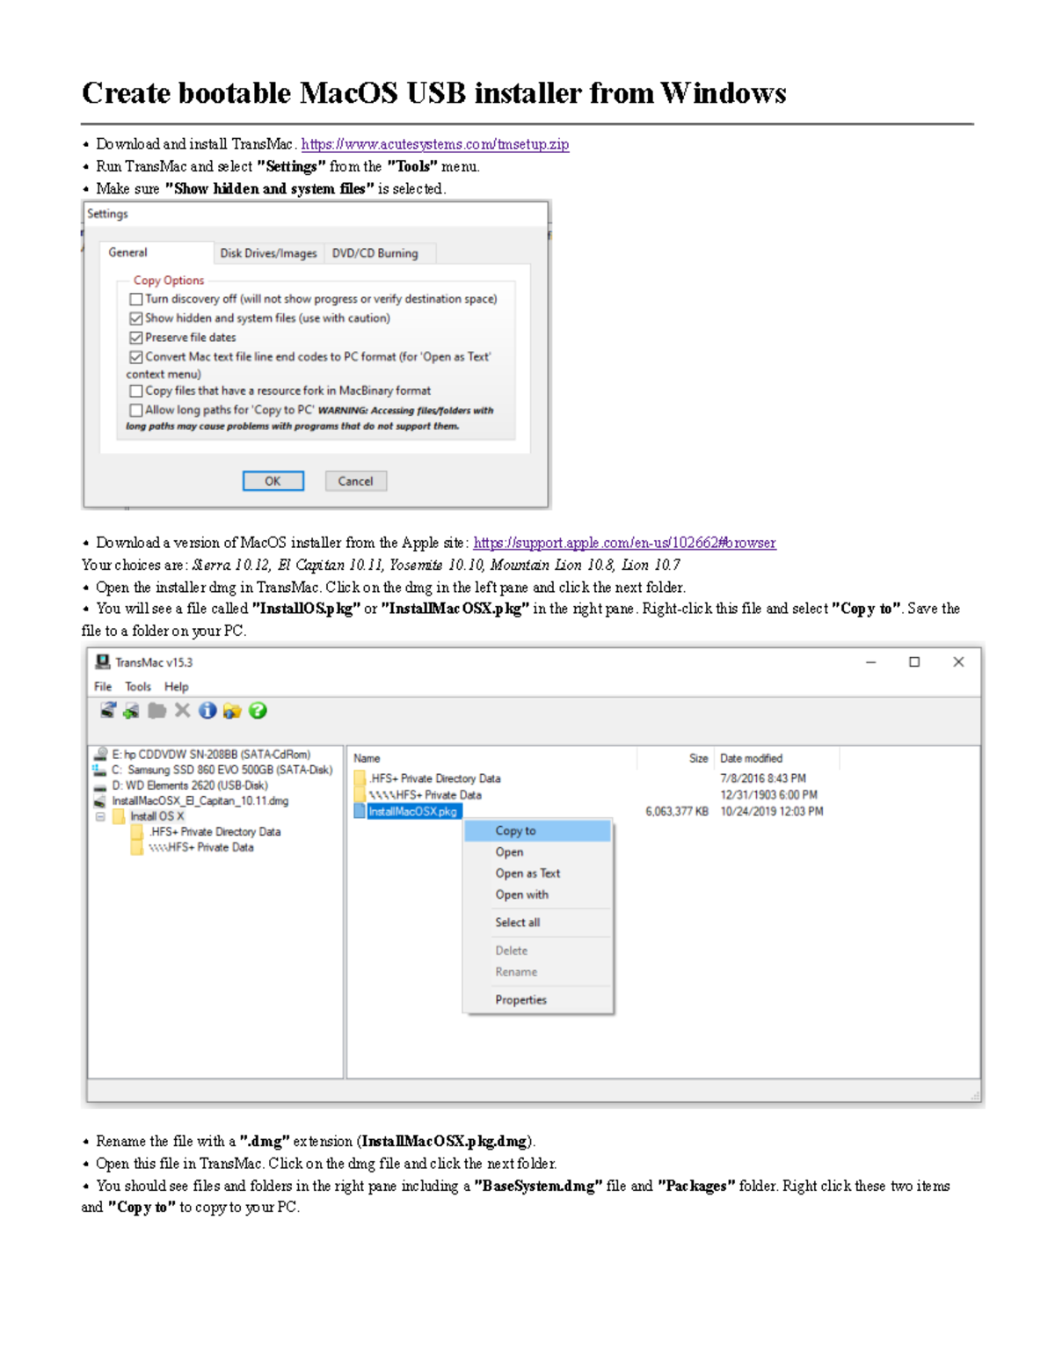Click the X delete icon in the toolbar
Image resolution: width=1055 pixels, height=1366 pixels.
(x=182, y=711)
